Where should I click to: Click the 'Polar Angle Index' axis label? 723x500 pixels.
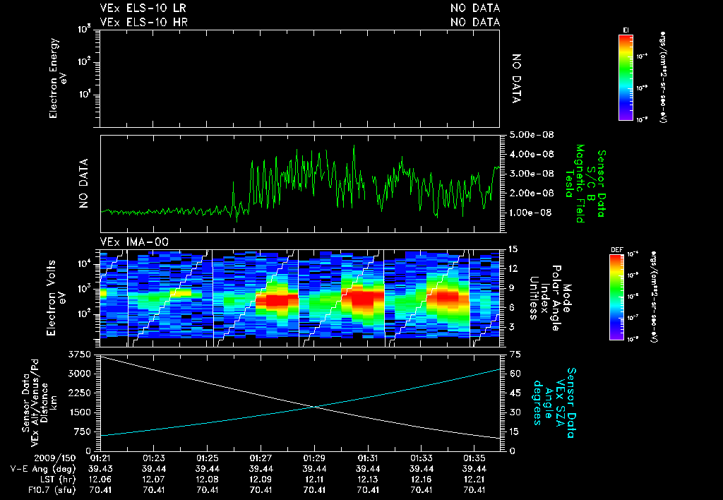click(551, 297)
